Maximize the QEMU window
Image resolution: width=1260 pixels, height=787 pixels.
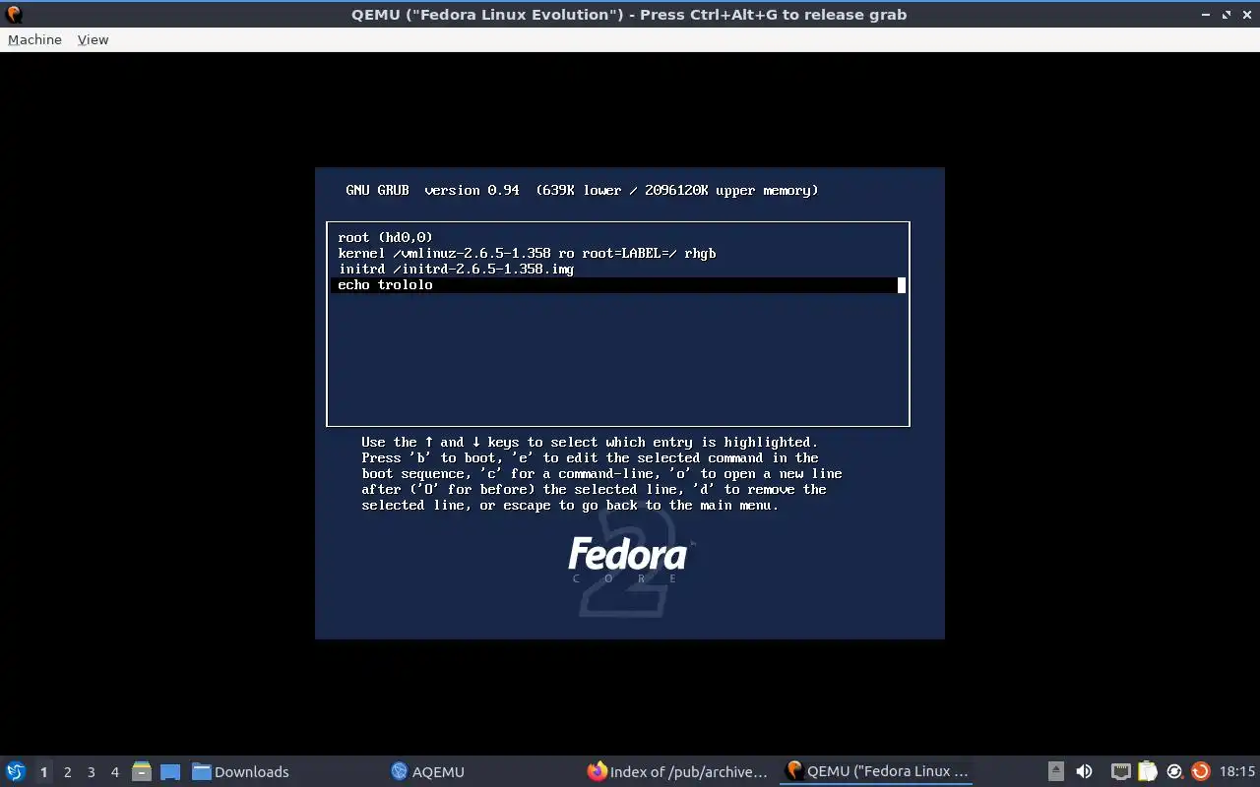coord(1227,15)
